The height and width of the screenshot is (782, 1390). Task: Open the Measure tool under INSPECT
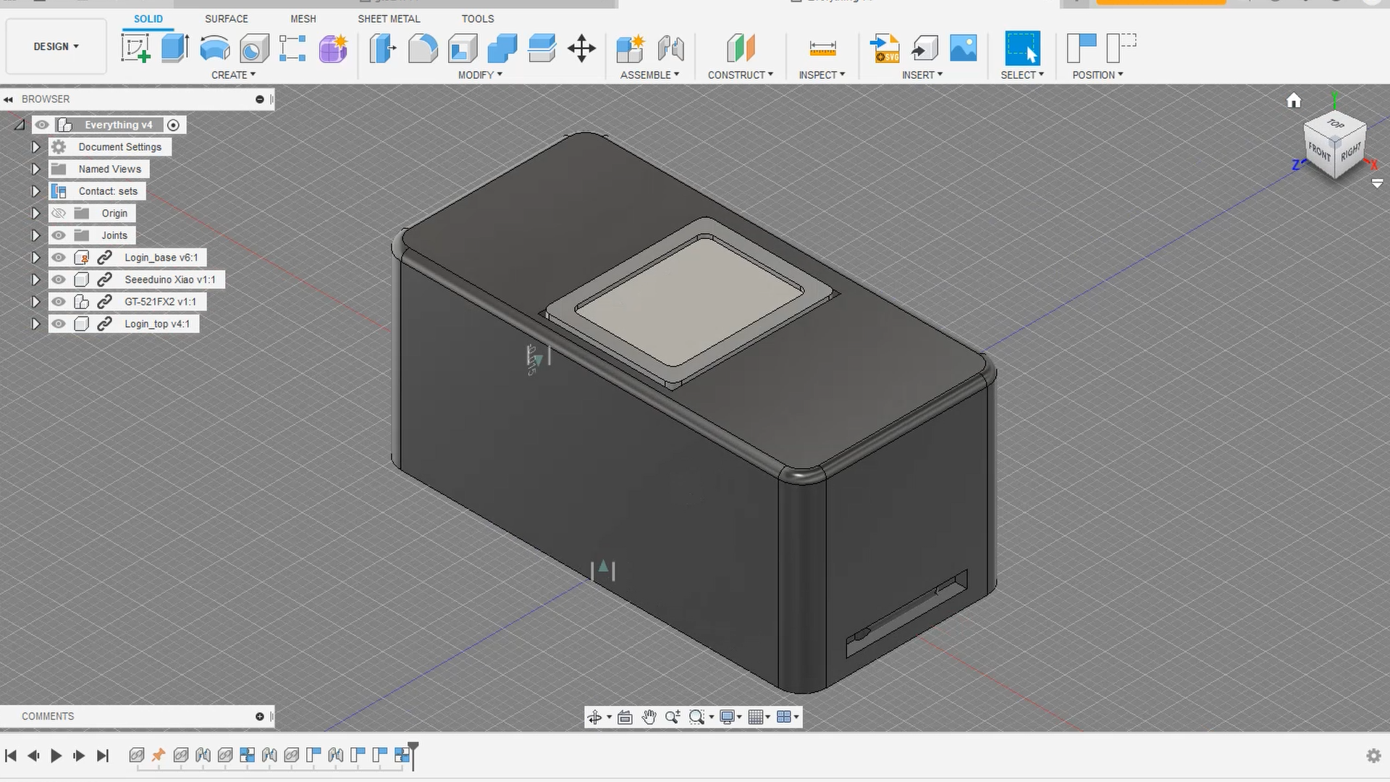pos(821,49)
